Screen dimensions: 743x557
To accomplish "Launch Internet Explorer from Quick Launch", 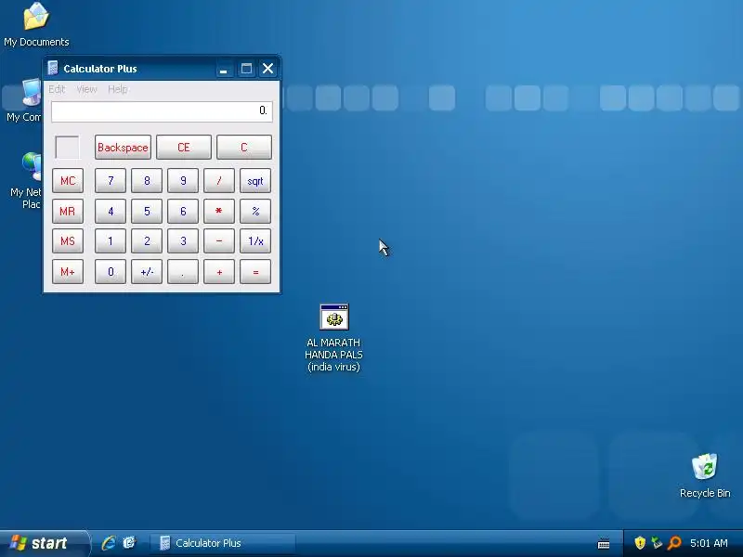I will coord(109,543).
